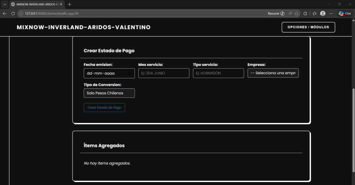Add this page to favorites star
This screenshot has height=185, width=355.
(x=296, y=14)
